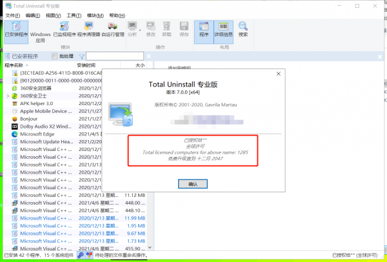Click the 360安全浏览器 icon in list
Screen dimensions: 387x262
(15, 88)
